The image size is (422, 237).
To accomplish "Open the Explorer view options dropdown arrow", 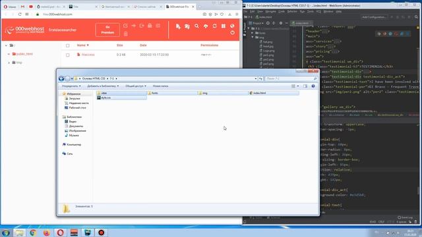I will [298, 86].
